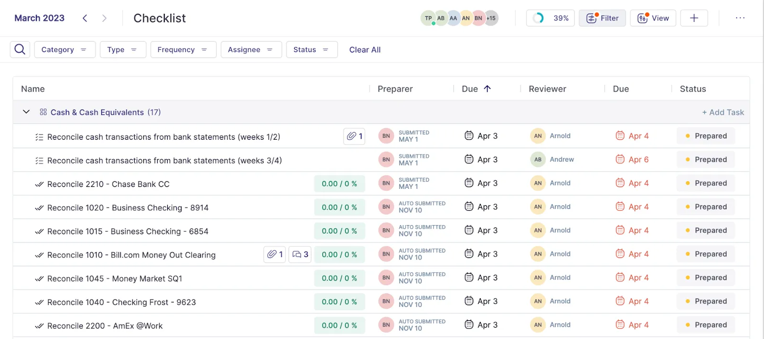Open the Type filter dropdown
This screenshot has height=339, width=764.
coord(123,50)
